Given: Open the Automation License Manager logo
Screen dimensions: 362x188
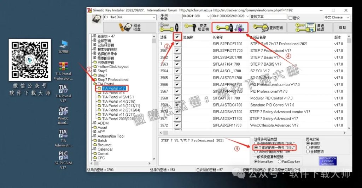Looking at the screenshot, I should pos(328,161).
